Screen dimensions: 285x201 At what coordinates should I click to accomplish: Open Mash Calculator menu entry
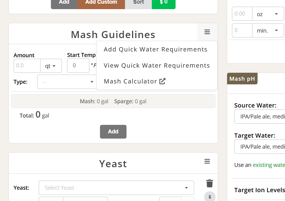[135, 81]
